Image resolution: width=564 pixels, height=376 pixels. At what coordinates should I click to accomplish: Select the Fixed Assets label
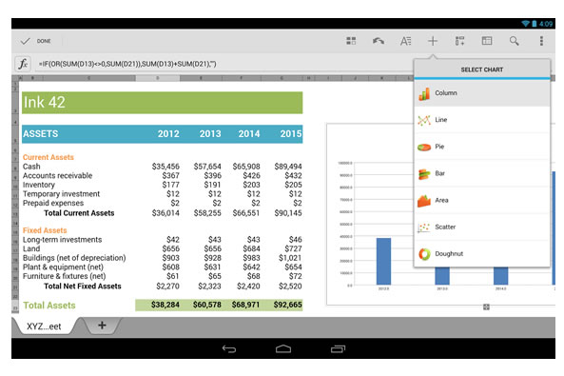45,230
